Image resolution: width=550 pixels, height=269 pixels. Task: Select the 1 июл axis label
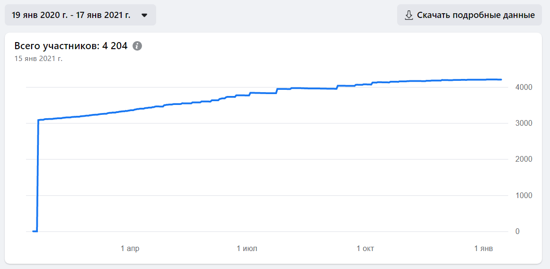point(247,249)
